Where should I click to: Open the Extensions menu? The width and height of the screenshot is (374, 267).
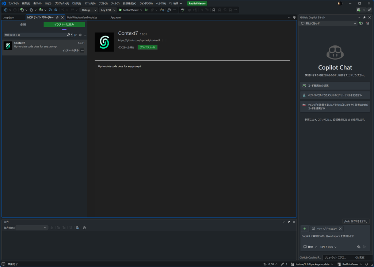pos(130,4)
